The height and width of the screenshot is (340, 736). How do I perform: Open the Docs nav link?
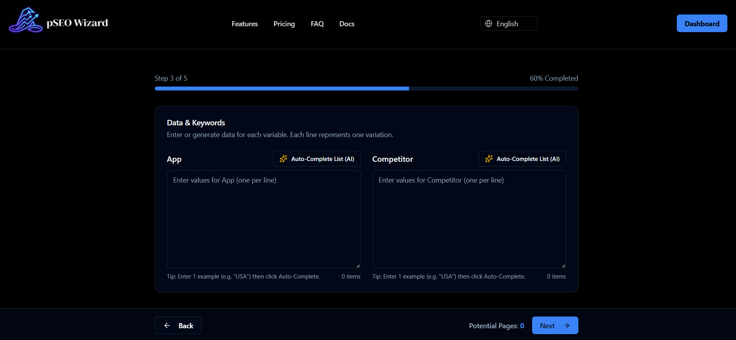click(347, 24)
